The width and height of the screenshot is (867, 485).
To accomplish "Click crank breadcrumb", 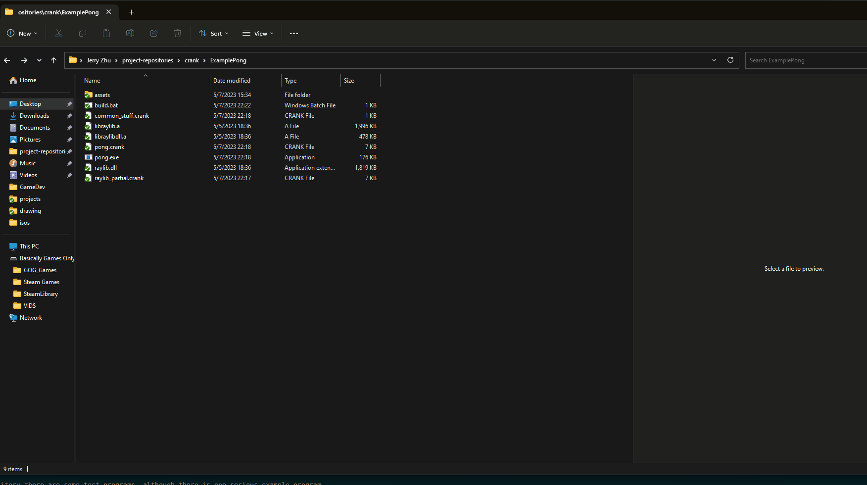I will click(192, 60).
